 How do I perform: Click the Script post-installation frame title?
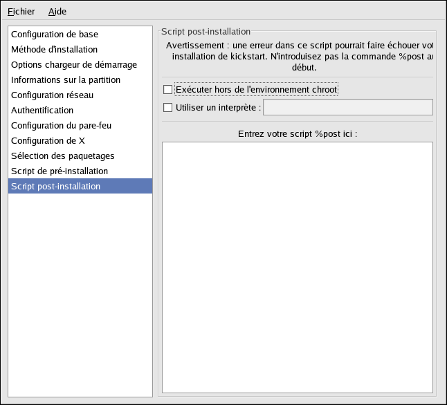pos(206,31)
